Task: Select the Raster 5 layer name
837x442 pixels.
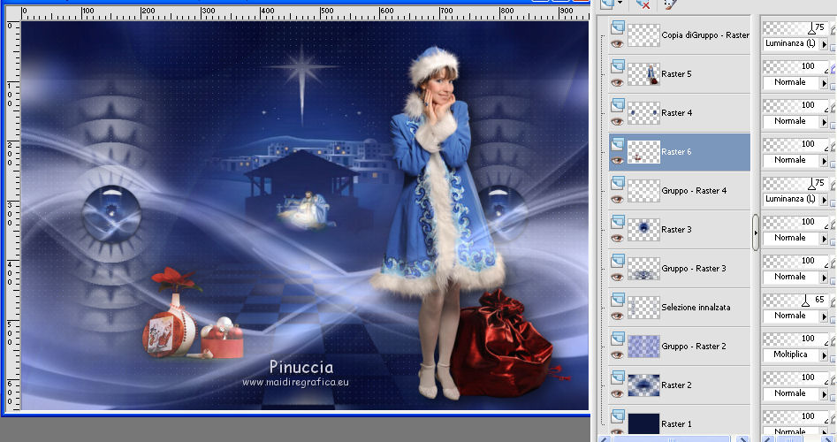Action: [x=676, y=74]
